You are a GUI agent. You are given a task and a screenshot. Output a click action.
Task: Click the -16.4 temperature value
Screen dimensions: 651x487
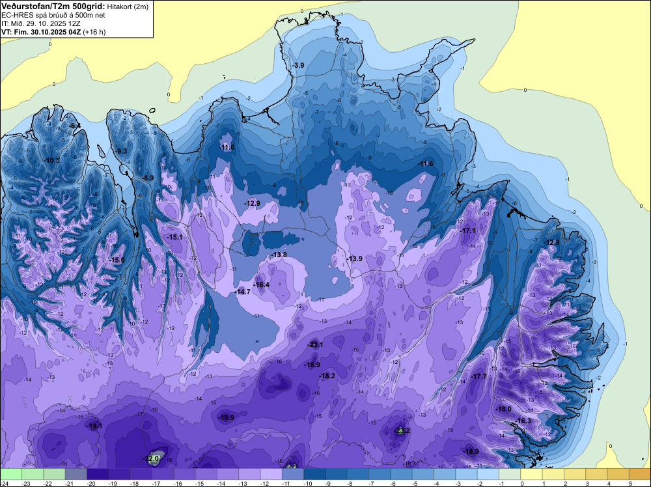coord(261,285)
